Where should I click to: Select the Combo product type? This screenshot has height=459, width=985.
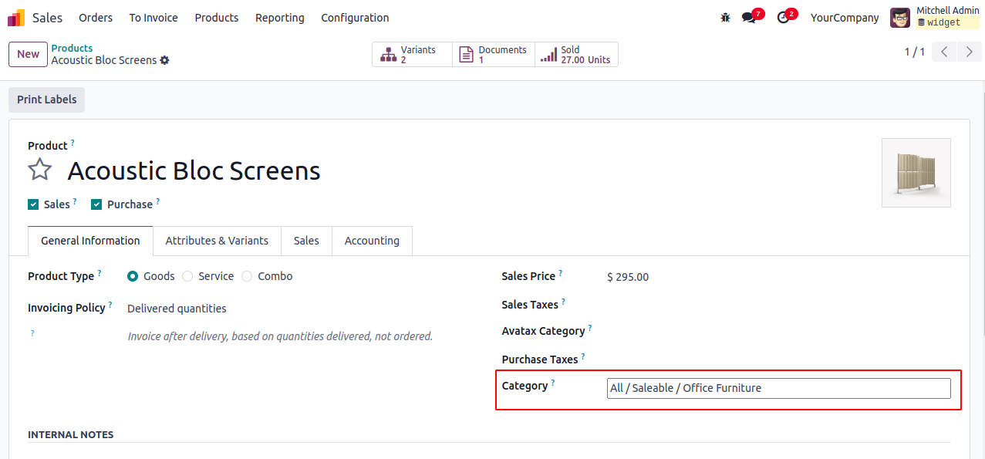pyautogui.click(x=247, y=276)
